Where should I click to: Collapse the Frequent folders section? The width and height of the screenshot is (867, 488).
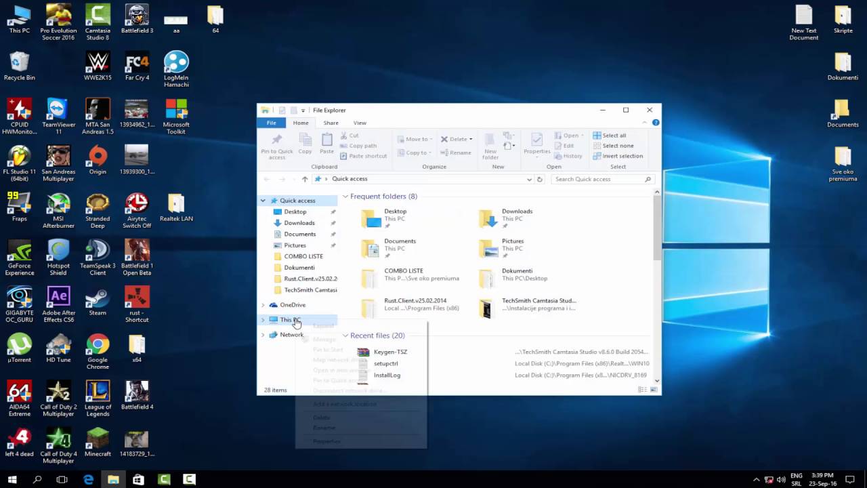(x=345, y=197)
